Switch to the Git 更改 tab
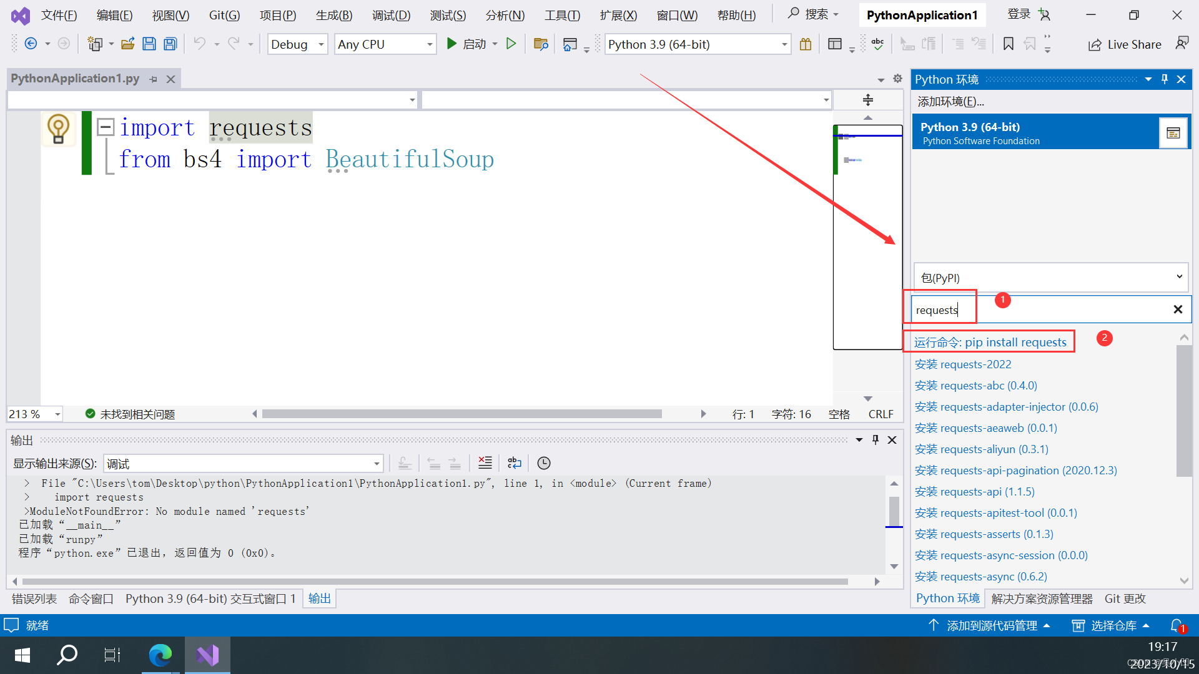 (1125, 598)
